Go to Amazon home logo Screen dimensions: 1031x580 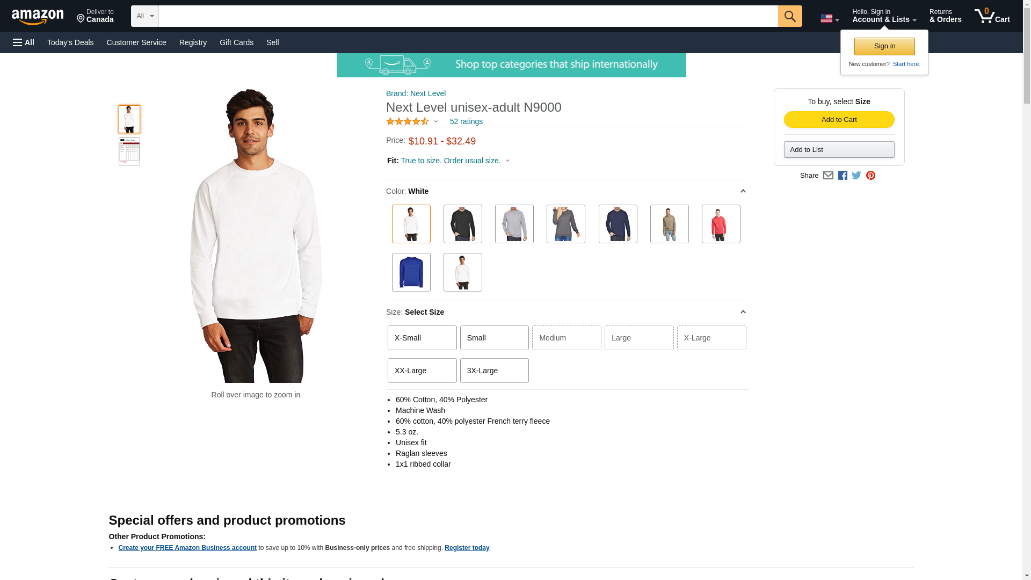[38, 17]
